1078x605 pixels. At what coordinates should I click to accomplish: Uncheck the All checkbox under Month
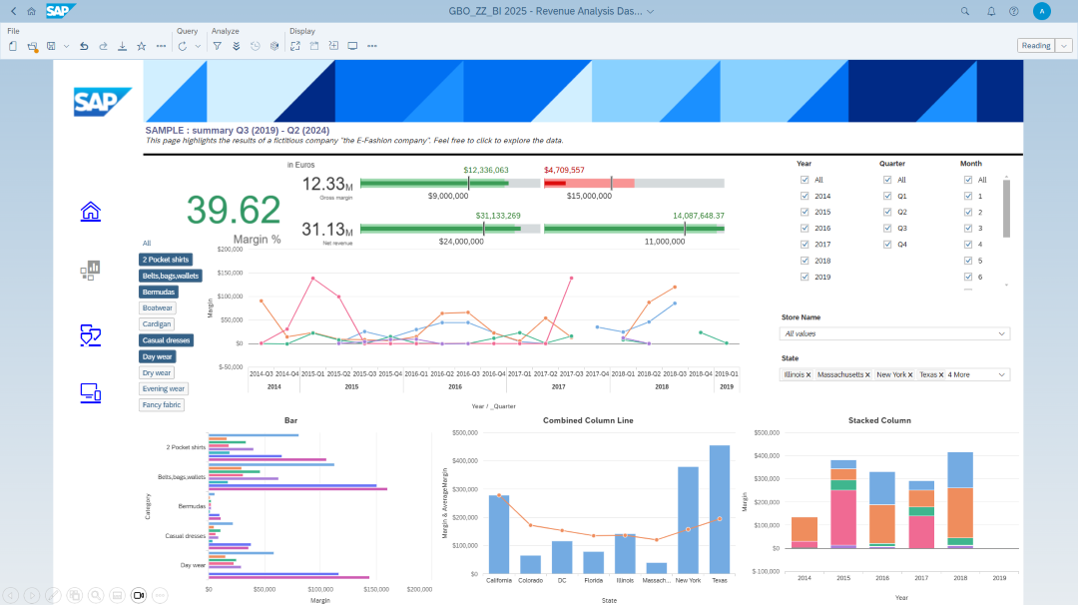(968, 180)
